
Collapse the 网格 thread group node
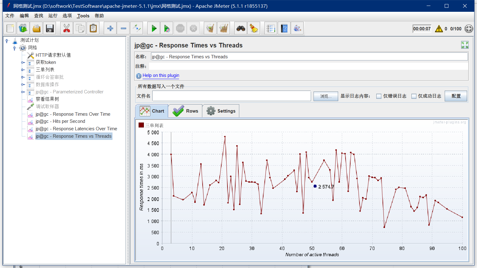pos(14,48)
